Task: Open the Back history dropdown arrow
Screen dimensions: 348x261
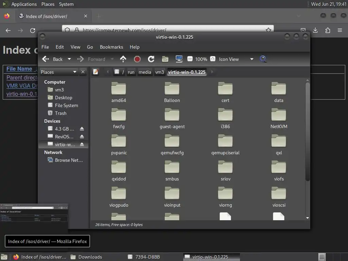Action: tap(69, 59)
